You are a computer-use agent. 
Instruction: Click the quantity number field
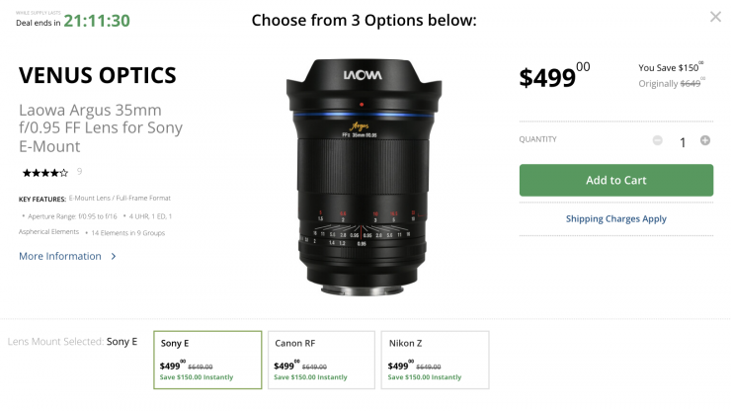682,142
